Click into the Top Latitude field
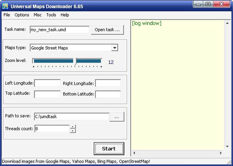The width and height of the screenshot is (233, 166). pyautogui.click(x=47, y=94)
